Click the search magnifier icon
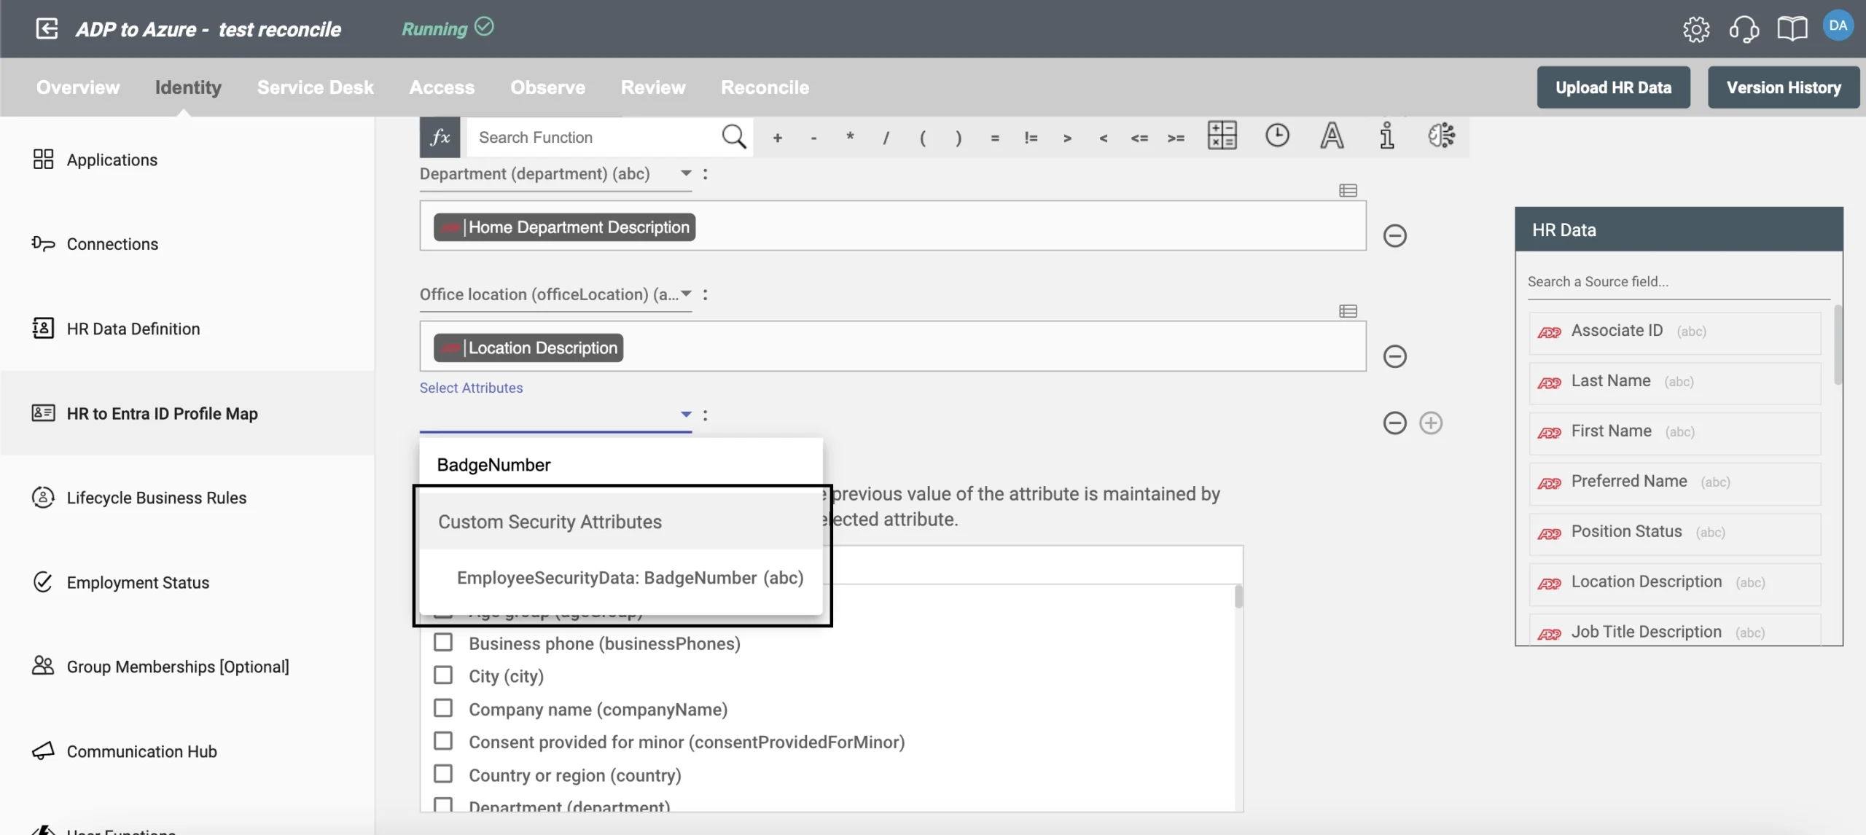Screen dimensions: 1866x835 click(x=733, y=136)
